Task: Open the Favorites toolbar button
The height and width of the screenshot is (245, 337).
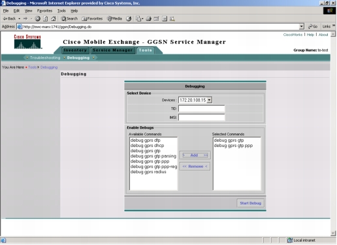Action: coord(92,19)
